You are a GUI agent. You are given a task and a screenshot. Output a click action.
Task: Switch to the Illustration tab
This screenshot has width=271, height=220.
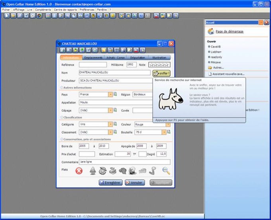click(159, 57)
